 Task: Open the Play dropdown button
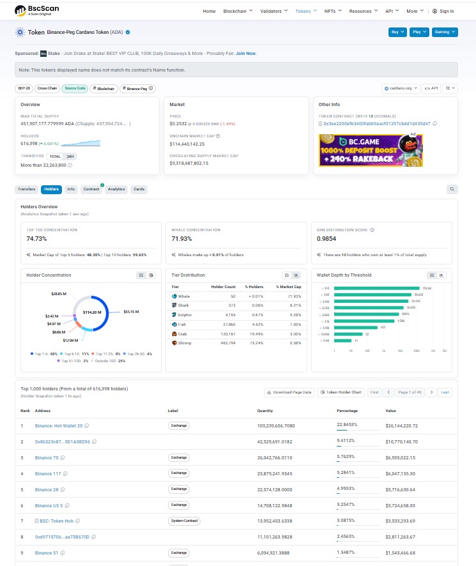(419, 32)
